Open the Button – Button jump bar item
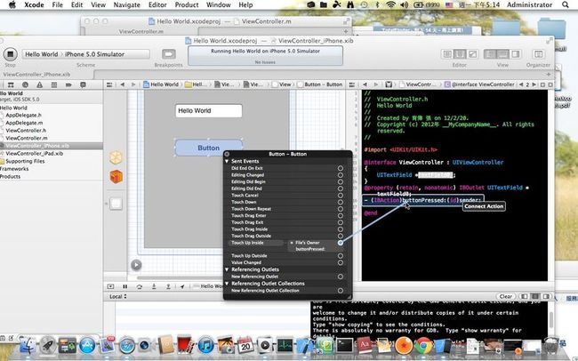The width and height of the screenshot is (578, 361). pyautogui.click(x=320, y=84)
